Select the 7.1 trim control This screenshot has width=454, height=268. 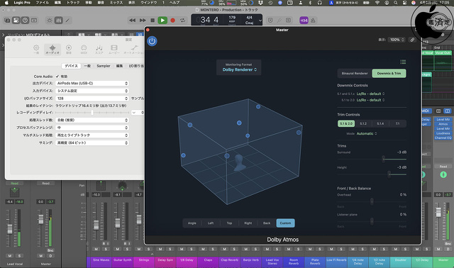point(397,123)
